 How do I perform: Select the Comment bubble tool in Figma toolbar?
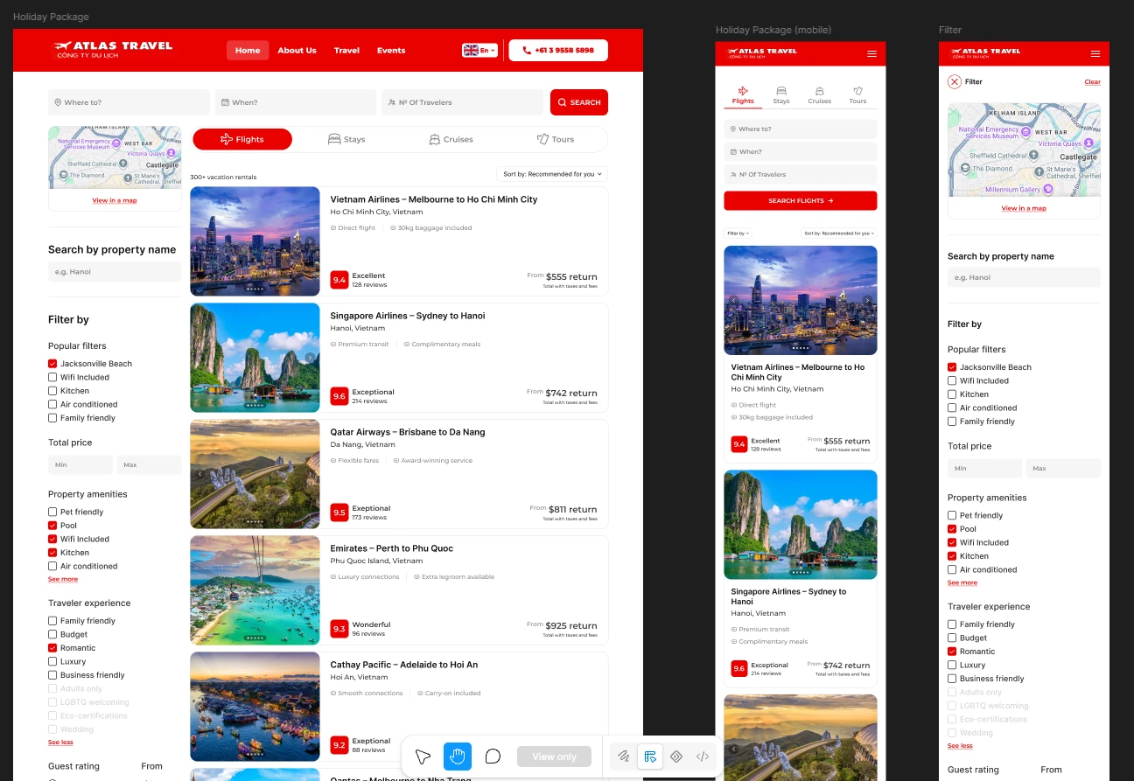pyautogui.click(x=493, y=757)
